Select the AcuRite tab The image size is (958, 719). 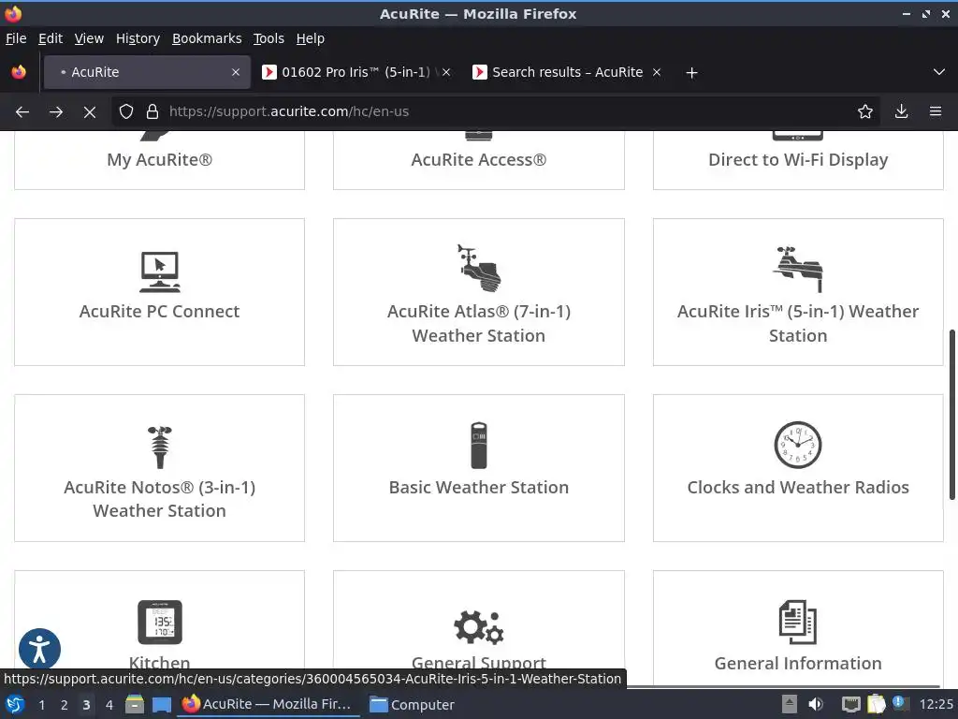tap(147, 72)
